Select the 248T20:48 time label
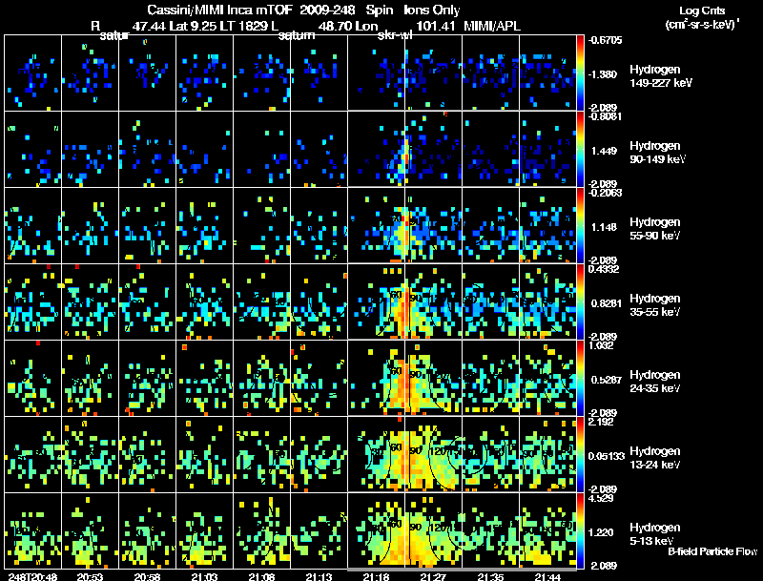 [33, 576]
